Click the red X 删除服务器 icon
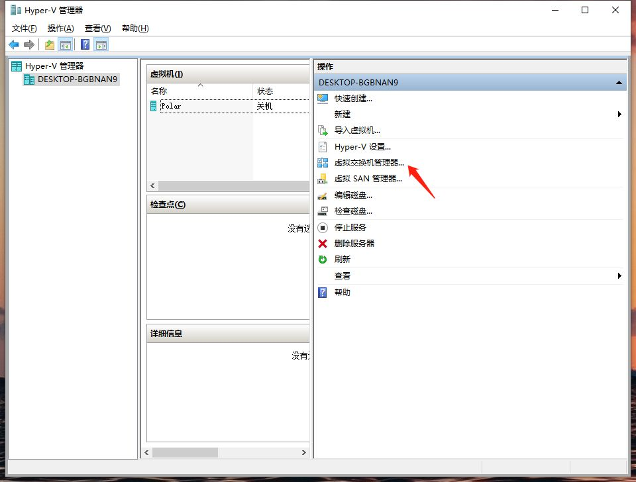The width and height of the screenshot is (636, 482). (323, 244)
